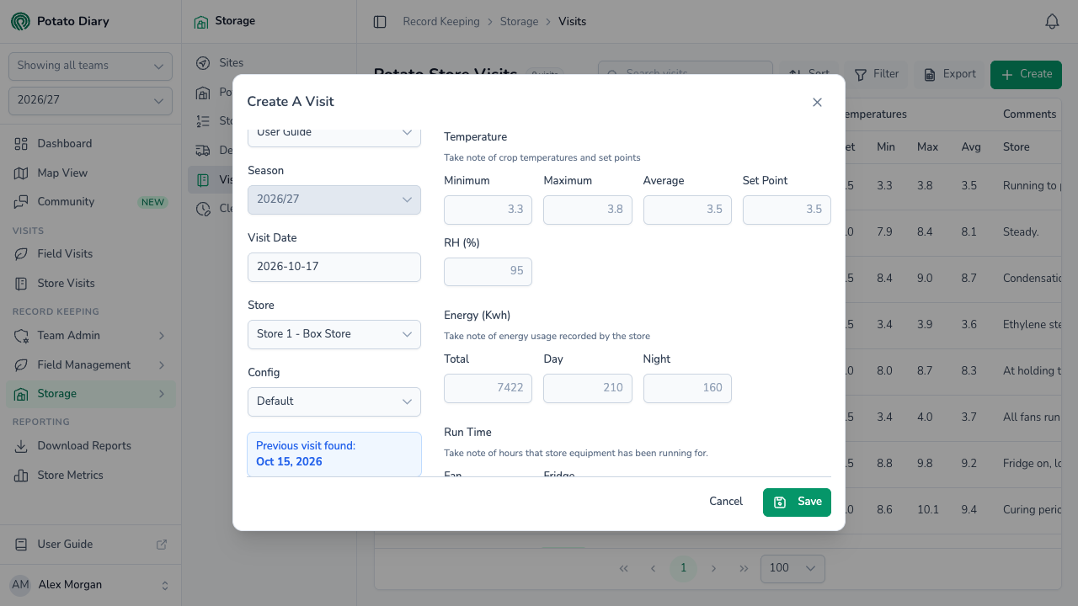This screenshot has height=606, width=1078.
Task: Open the 100 rows per page dropdown
Action: point(792,568)
